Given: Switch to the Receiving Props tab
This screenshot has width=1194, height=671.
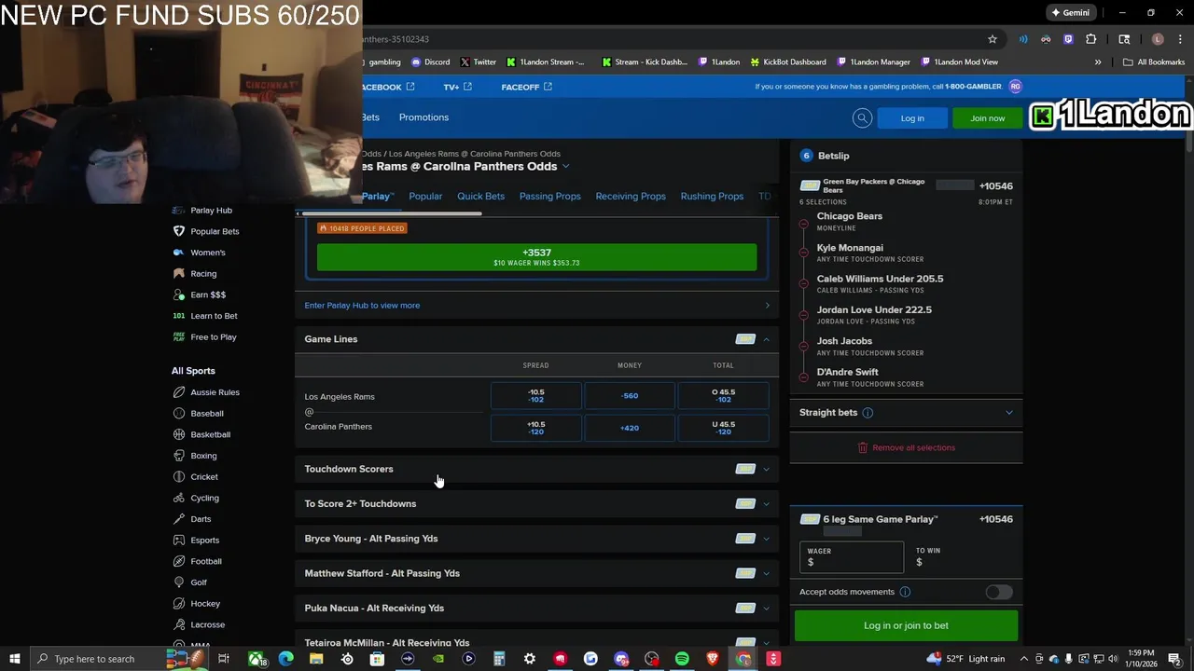Looking at the screenshot, I should point(631,197).
